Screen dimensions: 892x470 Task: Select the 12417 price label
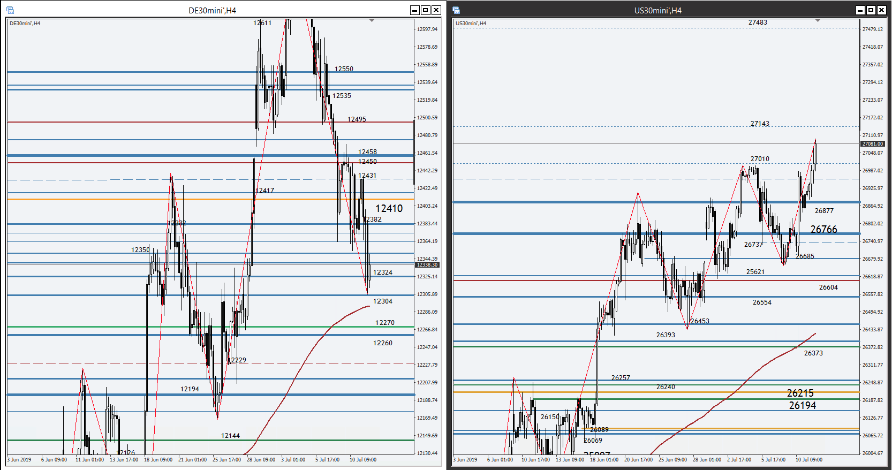click(x=264, y=191)
